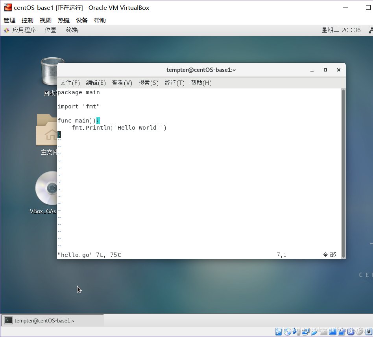Minimize the VirtualBox window
The width and height of the screenshot is (373, 337).
click(345, 7)
